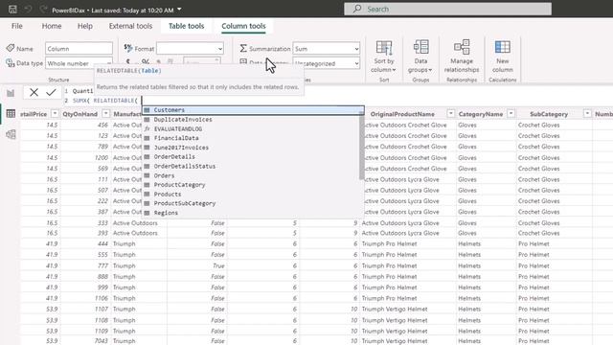Select Customers from the autocomplete list
This screenshot has height=345, width=613.
[x=253, y=110]
